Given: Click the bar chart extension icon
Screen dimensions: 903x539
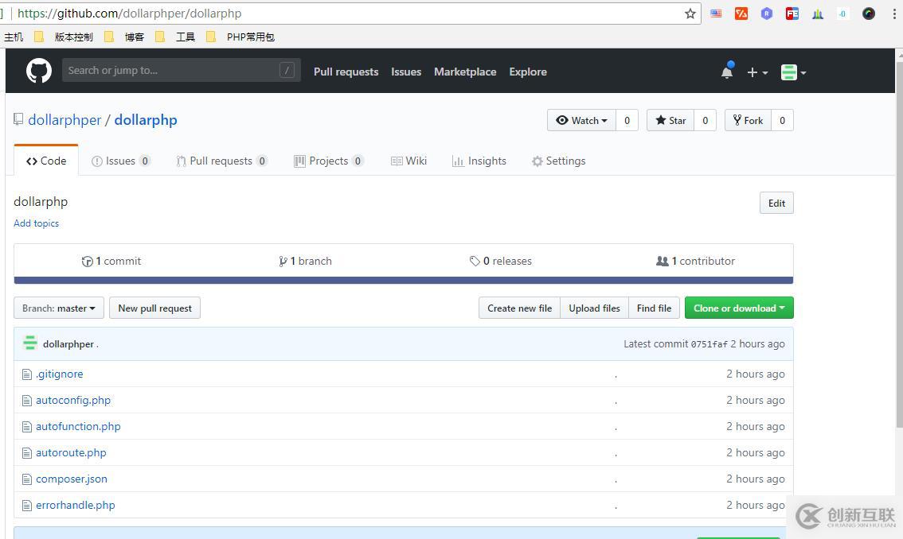Looking at the screenshot, I should tap(818, 14).
